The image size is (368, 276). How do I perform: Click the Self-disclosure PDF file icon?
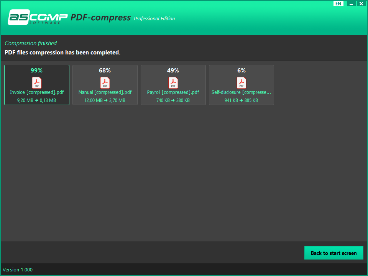tap(242, 82)
